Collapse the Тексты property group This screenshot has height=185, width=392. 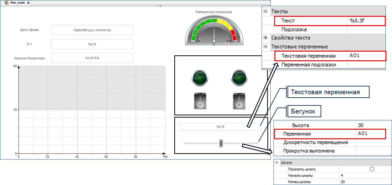point(266,11)
